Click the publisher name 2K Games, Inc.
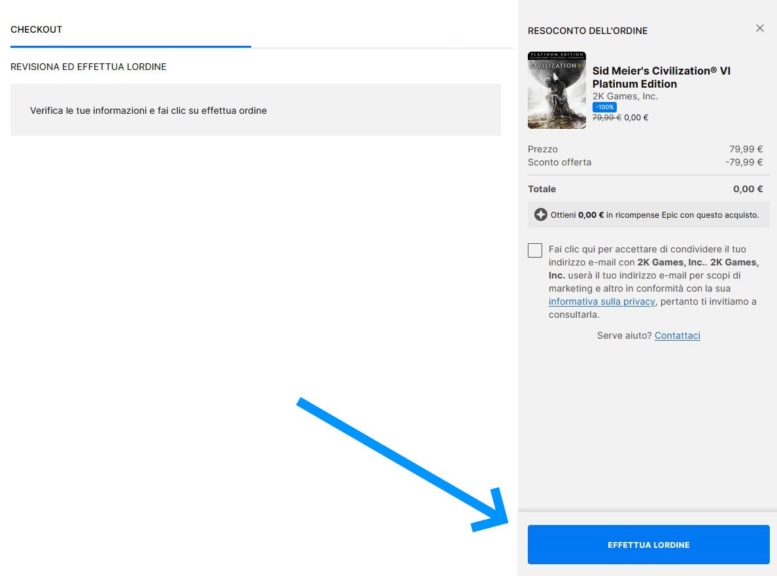Viewport: 777px width, 576px height. (x=625, y=96)
